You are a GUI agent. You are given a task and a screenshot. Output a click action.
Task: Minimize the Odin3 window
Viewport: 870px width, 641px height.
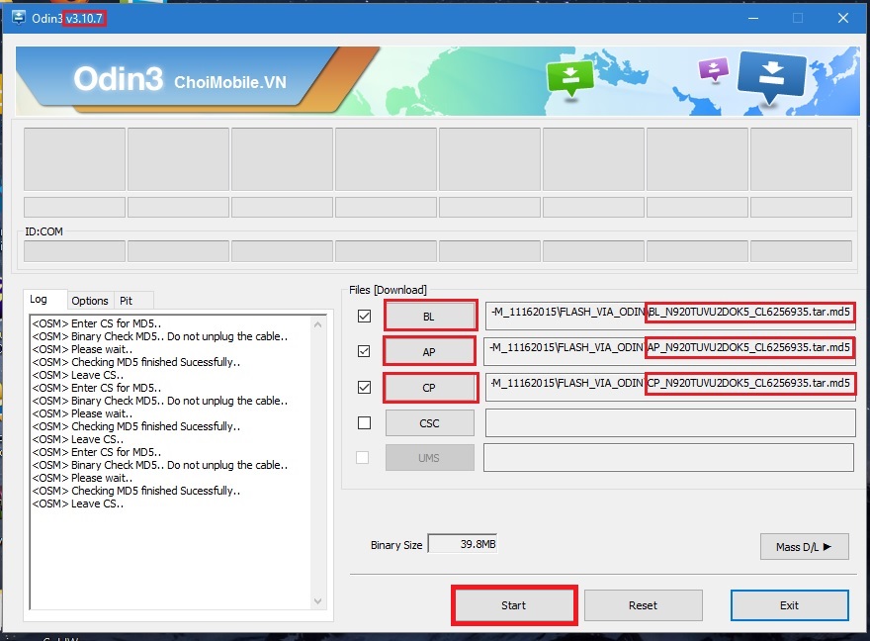(x=753, y=19)
